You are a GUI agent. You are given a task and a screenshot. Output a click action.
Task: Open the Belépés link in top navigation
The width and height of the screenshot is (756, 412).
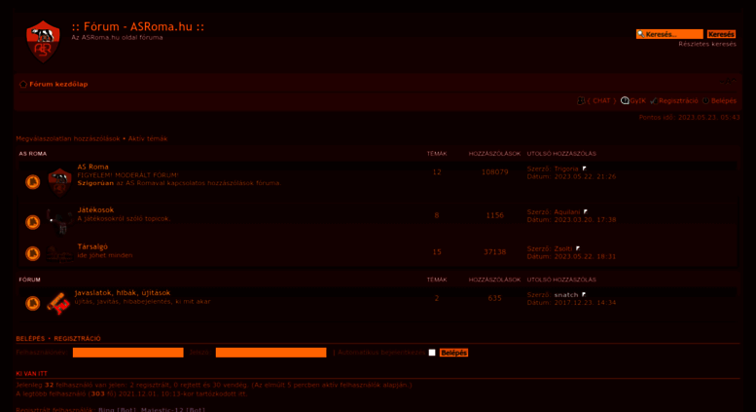click(724, 101)
